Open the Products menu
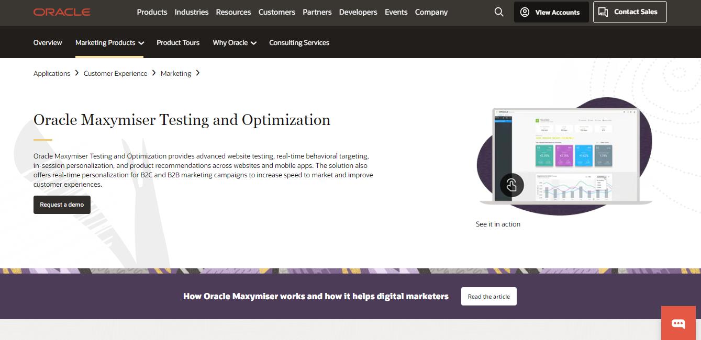 click(152, 12)
